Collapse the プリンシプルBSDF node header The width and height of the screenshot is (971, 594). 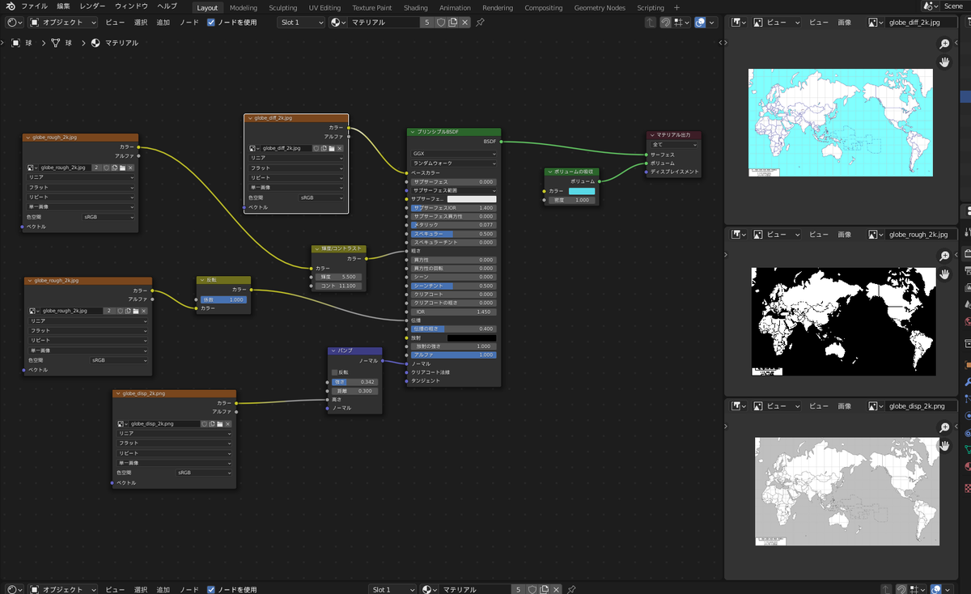(x=413, y=132)
